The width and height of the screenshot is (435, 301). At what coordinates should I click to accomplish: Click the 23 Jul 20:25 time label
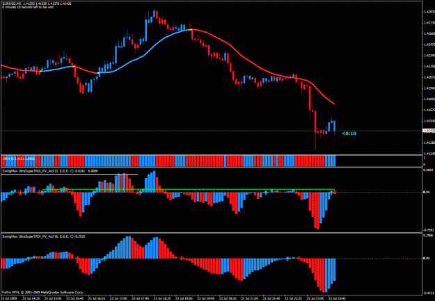pos(227,298)
